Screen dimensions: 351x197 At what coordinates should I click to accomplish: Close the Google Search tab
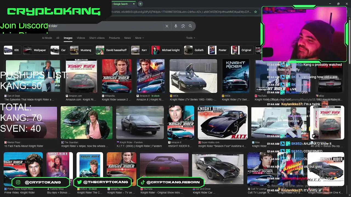134,4
